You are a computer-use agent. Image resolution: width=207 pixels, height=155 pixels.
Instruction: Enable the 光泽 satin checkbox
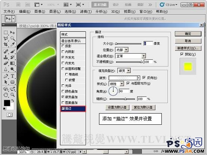(63, 86)
